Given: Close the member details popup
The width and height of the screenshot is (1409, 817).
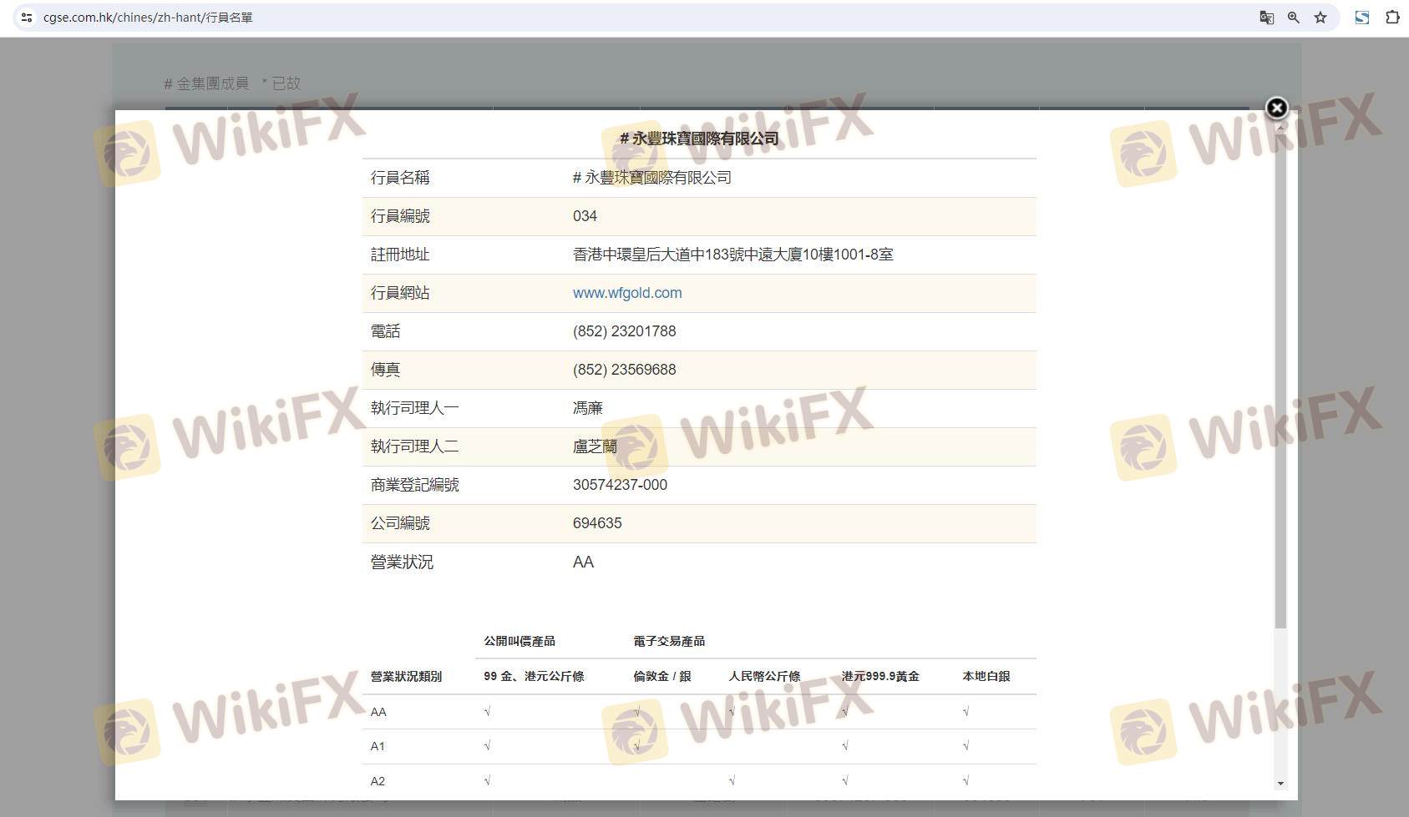Looking at the screenshot, I should [x=1276, y=108].
